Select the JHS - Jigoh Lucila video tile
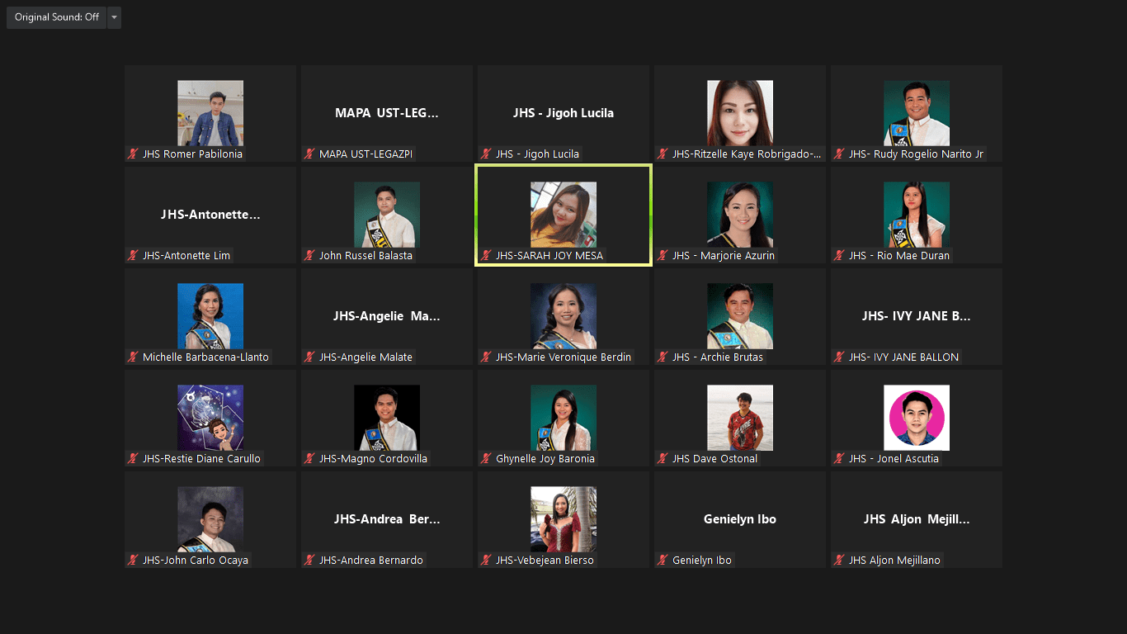The height and width of the screenshot is (634, 1127). 563,113
